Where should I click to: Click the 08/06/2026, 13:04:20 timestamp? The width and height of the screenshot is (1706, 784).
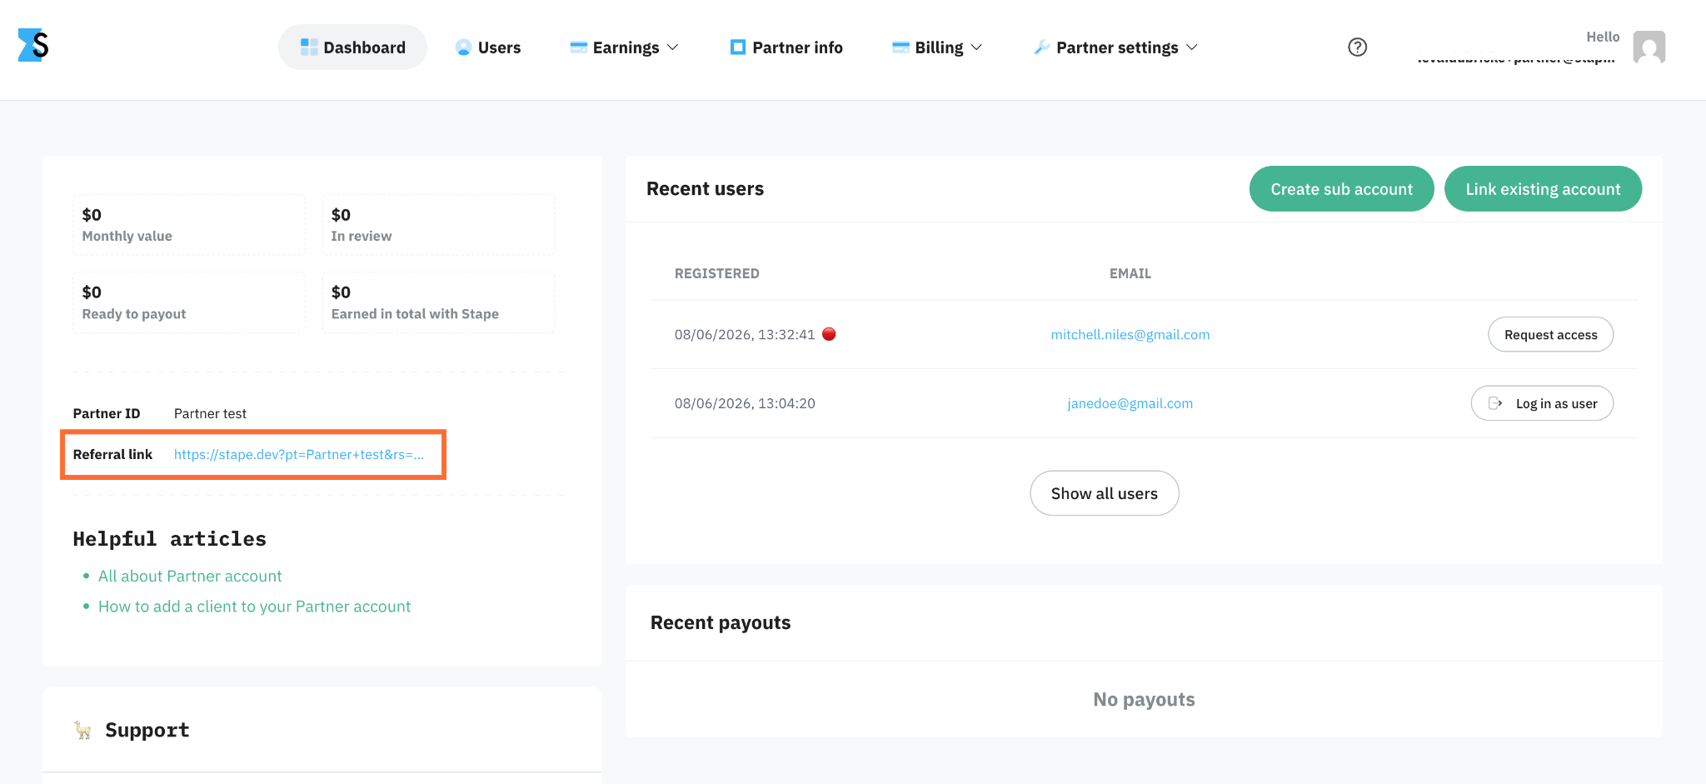pyautogui.click(x=745, y=403)
